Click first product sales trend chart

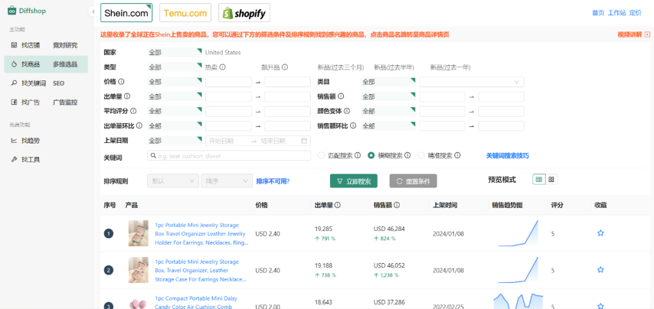tap(518, 233)
